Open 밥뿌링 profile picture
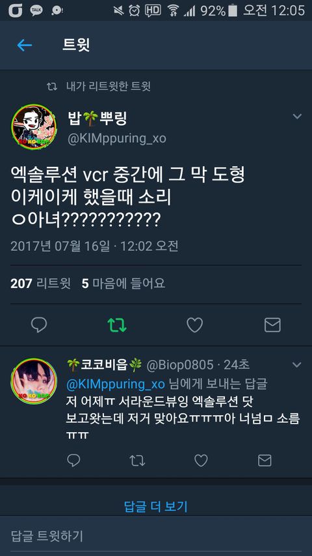This screenshot has width=312, height=556. pos(34,126)
